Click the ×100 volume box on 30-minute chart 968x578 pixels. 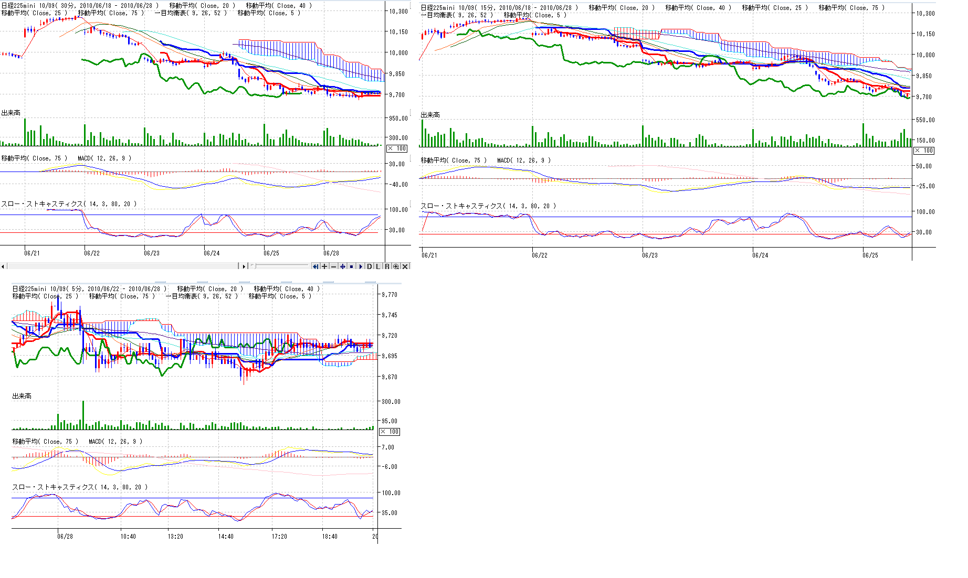397,148
